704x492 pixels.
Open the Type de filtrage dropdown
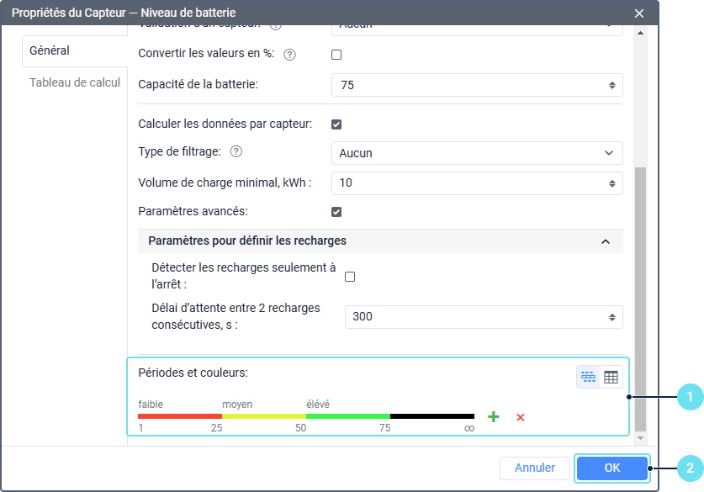(x=477, y=153)
